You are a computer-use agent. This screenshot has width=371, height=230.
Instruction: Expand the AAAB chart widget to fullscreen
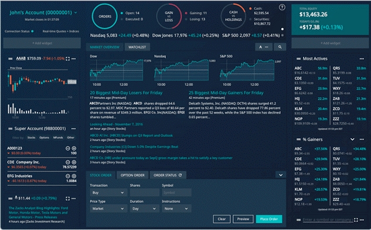pos(67,59)
